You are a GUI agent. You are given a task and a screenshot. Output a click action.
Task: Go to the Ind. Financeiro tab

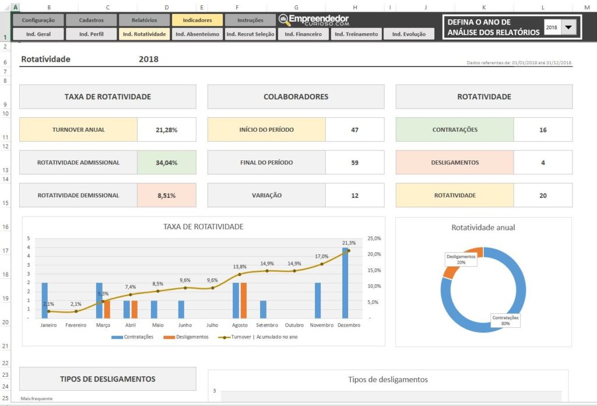[303, 34]
